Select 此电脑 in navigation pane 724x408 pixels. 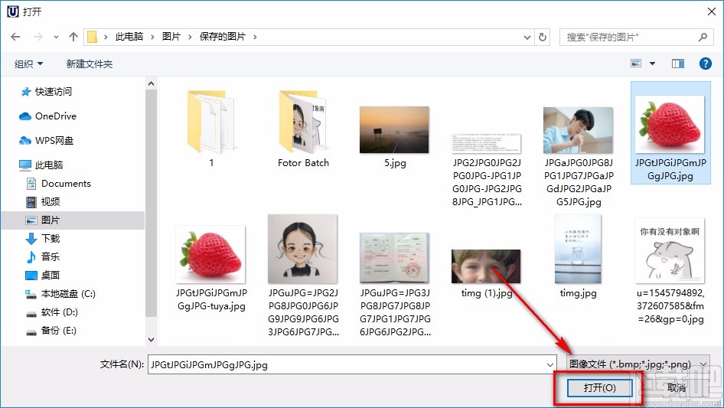(41, 165)
